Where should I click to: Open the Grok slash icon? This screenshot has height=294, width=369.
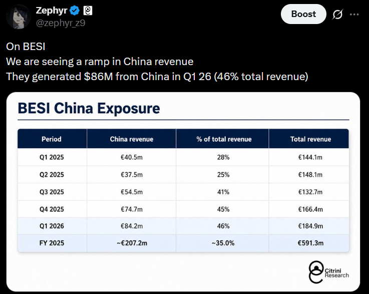pos(337,15)
